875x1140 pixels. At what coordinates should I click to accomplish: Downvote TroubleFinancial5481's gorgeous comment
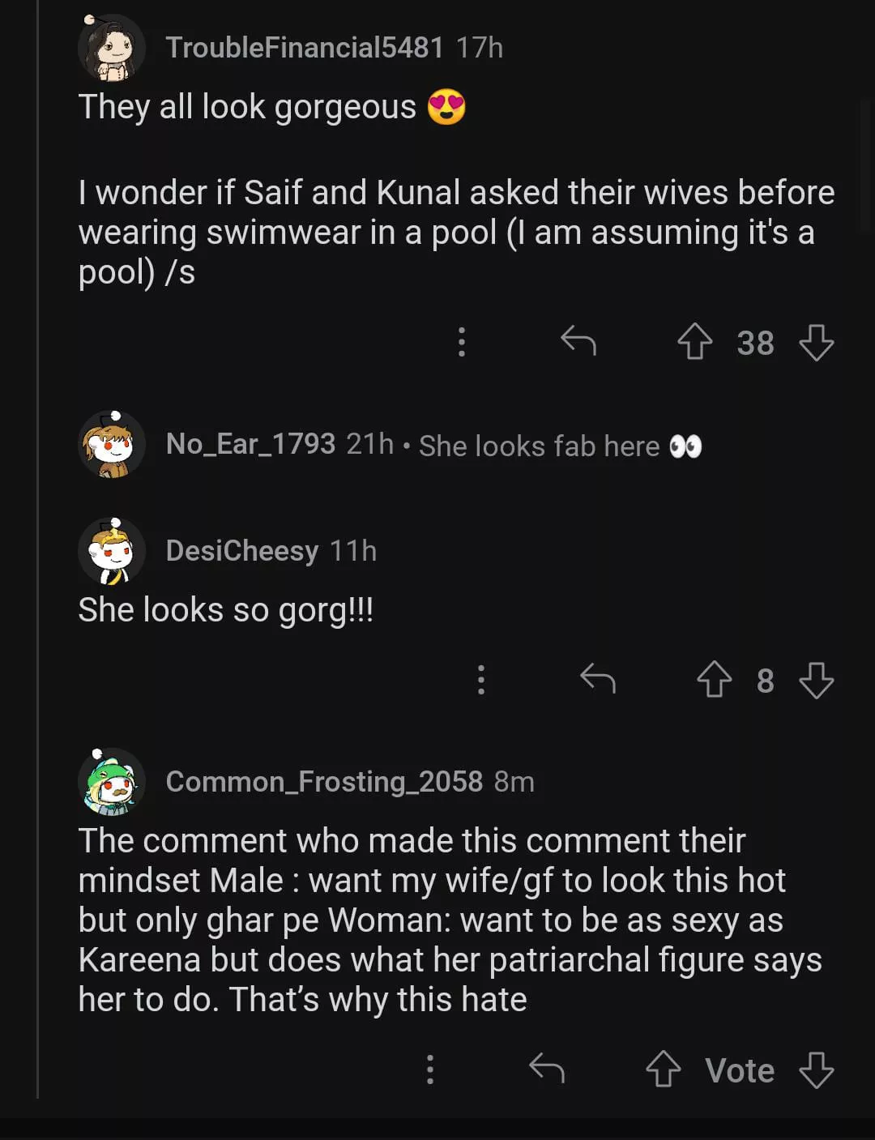pos(816,342)
